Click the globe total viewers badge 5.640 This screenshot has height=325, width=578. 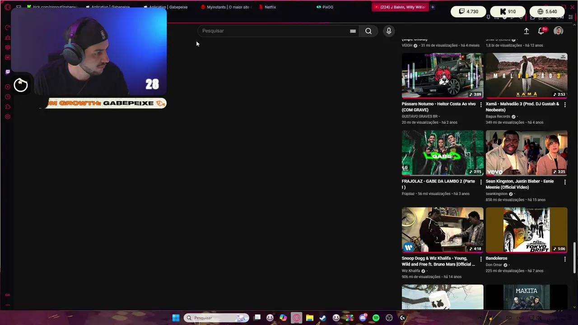point(547,11)
